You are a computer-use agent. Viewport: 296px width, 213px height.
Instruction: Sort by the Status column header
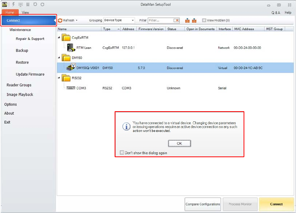(175, 29)
